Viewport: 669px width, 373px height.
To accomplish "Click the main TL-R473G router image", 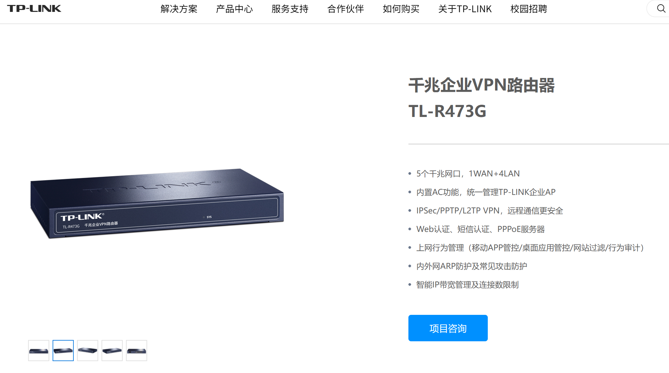I will click(x=157, y=203).
